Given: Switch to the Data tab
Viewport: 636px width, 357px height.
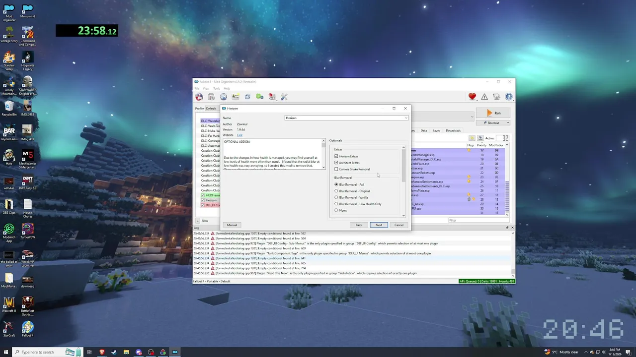Looking at the screenshot, I should coord(424,130).
